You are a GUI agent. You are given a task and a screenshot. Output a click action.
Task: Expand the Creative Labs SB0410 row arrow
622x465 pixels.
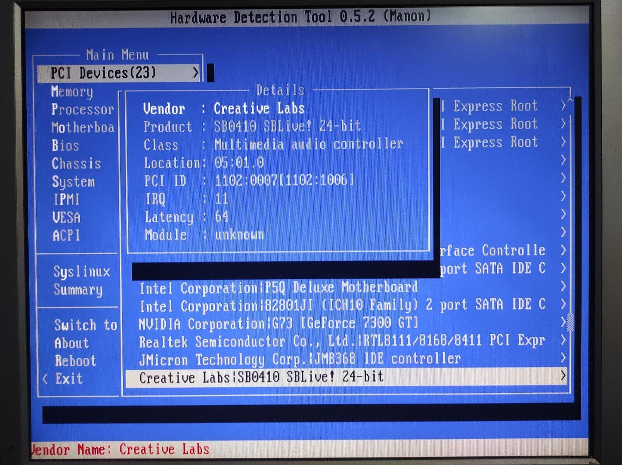(563, 376)
